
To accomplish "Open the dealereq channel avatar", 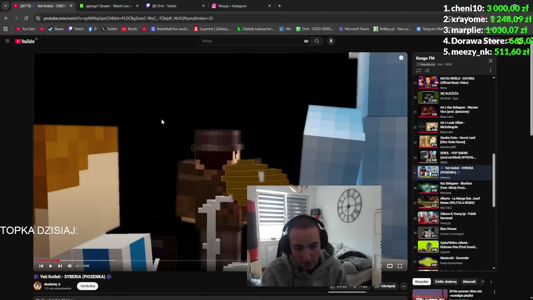I will [x=37, y=286].
